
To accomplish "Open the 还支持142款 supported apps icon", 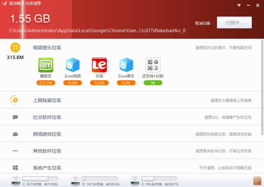I will tap(153, 65).
